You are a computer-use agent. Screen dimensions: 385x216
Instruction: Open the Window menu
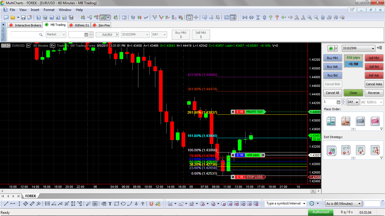65,10
